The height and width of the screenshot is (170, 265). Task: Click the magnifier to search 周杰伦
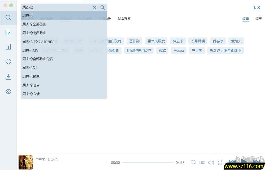click(103, 7)
